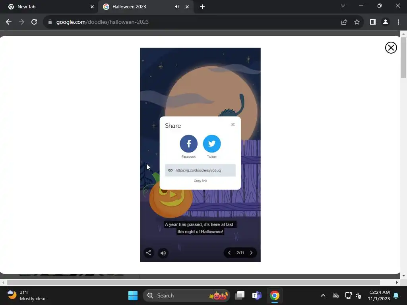Image resolution: width=407 pixels, height=305 pixels.
Task: Click the taskbar Search box
Action: (186, 295)
